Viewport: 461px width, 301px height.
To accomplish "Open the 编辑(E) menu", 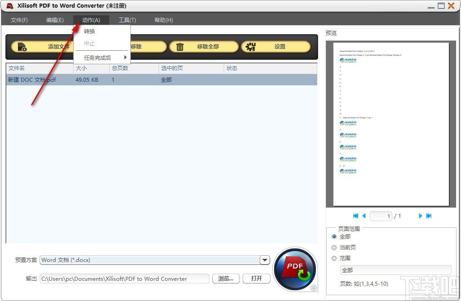I will coord(55,20).
